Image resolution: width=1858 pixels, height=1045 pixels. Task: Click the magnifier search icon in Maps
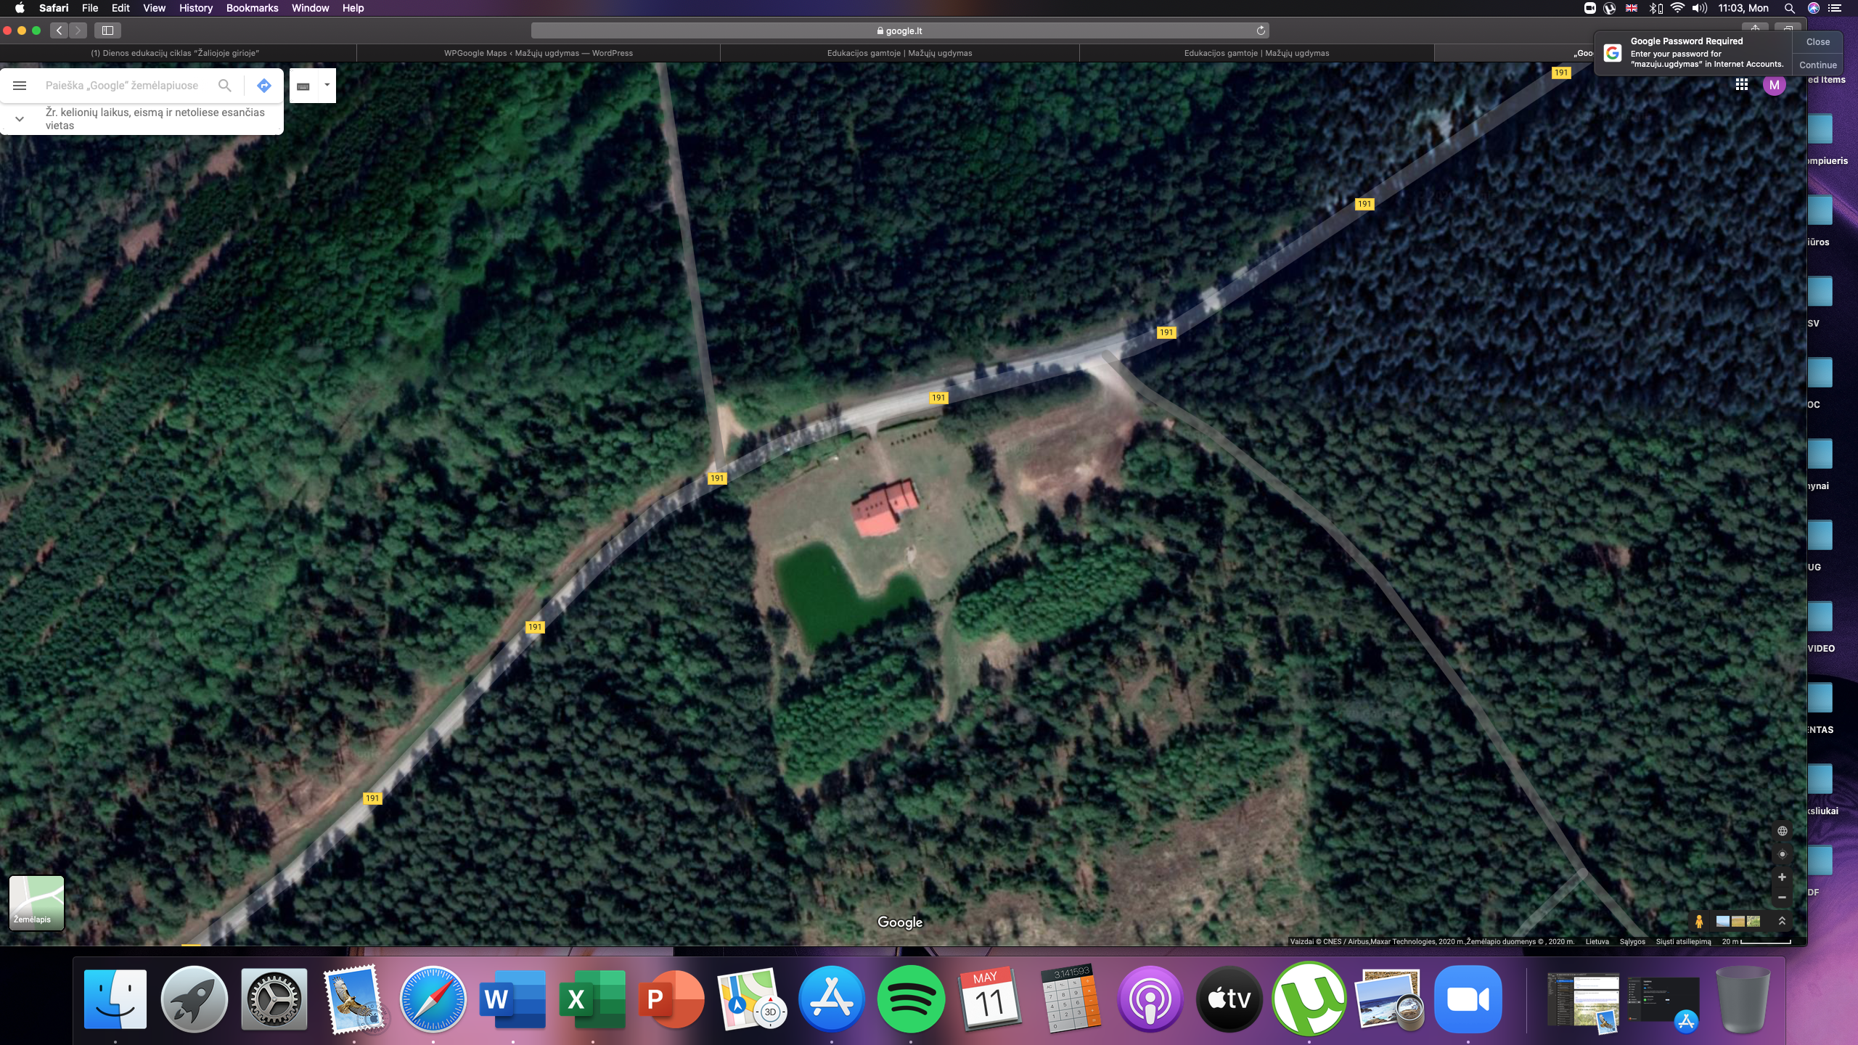tap(225, 86)
